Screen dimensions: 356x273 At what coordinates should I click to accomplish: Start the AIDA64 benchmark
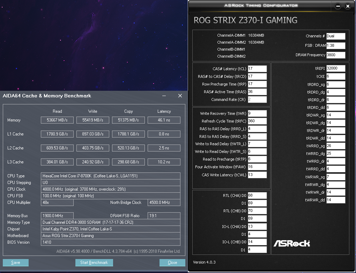(x=94, y=263)
